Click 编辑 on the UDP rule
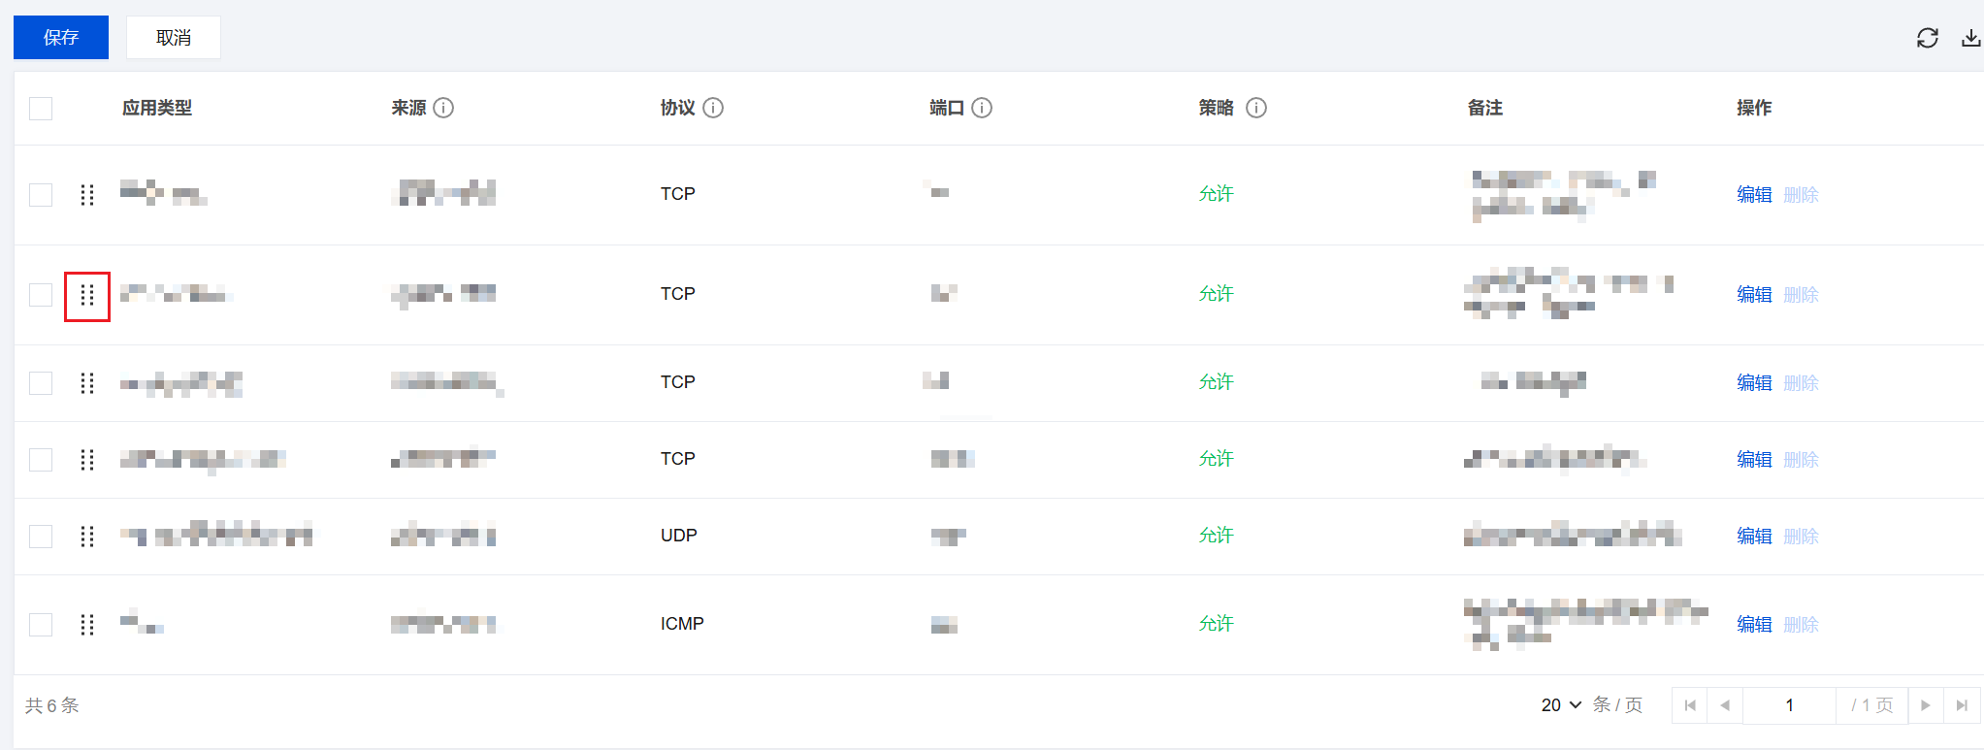This screenshot has height=750, width=1984. point(1753,537)
